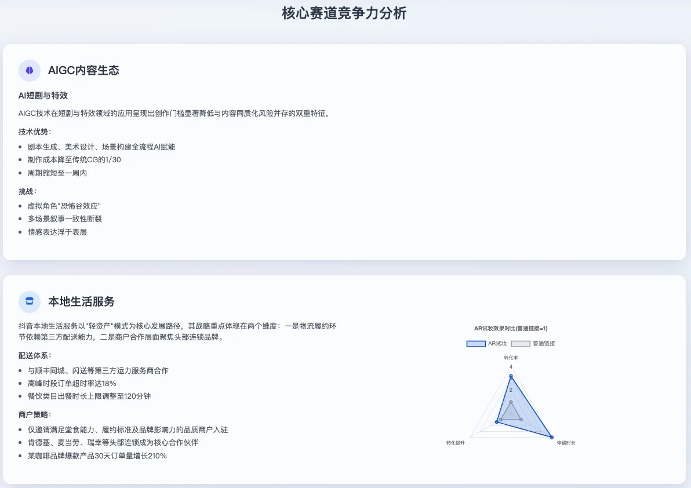Click the 转化率 data point on the radar chart

[x=510, y=377]
